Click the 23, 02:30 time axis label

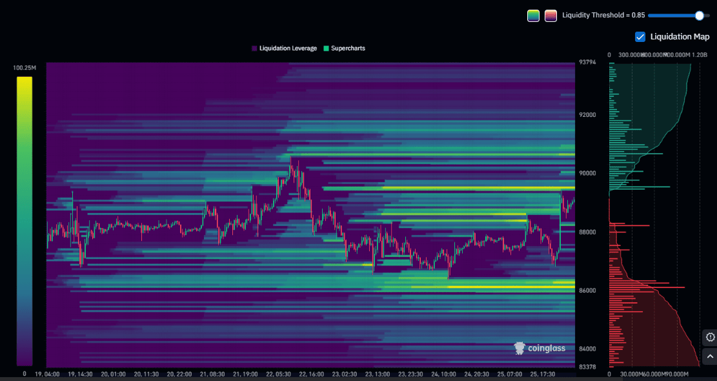(x=345, y=374)
